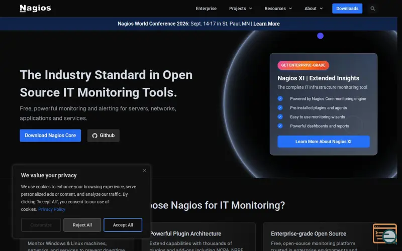
Task: Click Nagios World Conference 2026 banner text
Action: 153,24
